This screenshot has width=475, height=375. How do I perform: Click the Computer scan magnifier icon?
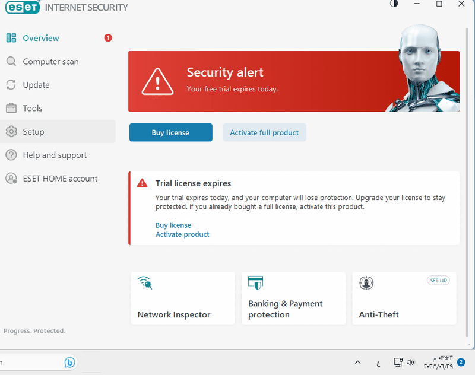pos(11,62)
